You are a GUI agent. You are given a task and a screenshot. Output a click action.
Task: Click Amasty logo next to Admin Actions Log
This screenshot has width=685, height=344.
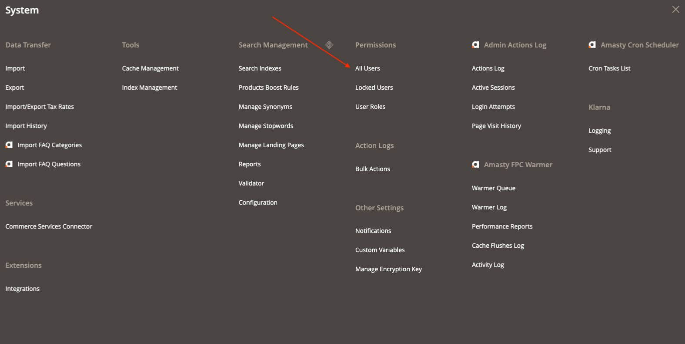475,45
